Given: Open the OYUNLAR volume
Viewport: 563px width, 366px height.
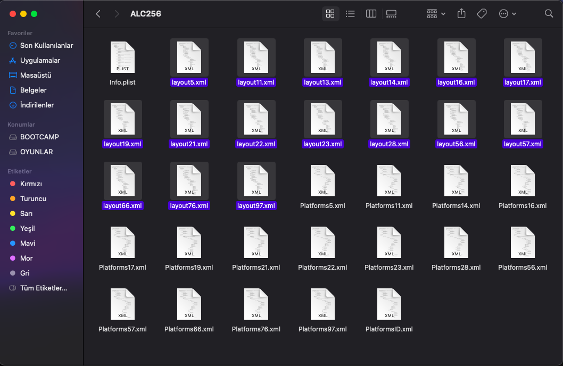Looking at the screenshot, I should (x=36, y=152).
